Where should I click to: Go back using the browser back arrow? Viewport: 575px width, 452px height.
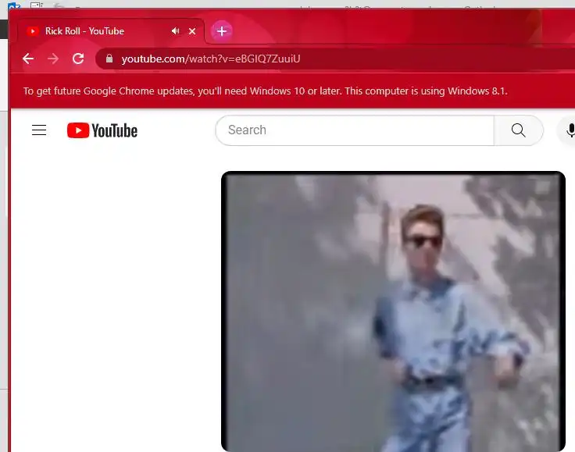click(28, 59)
